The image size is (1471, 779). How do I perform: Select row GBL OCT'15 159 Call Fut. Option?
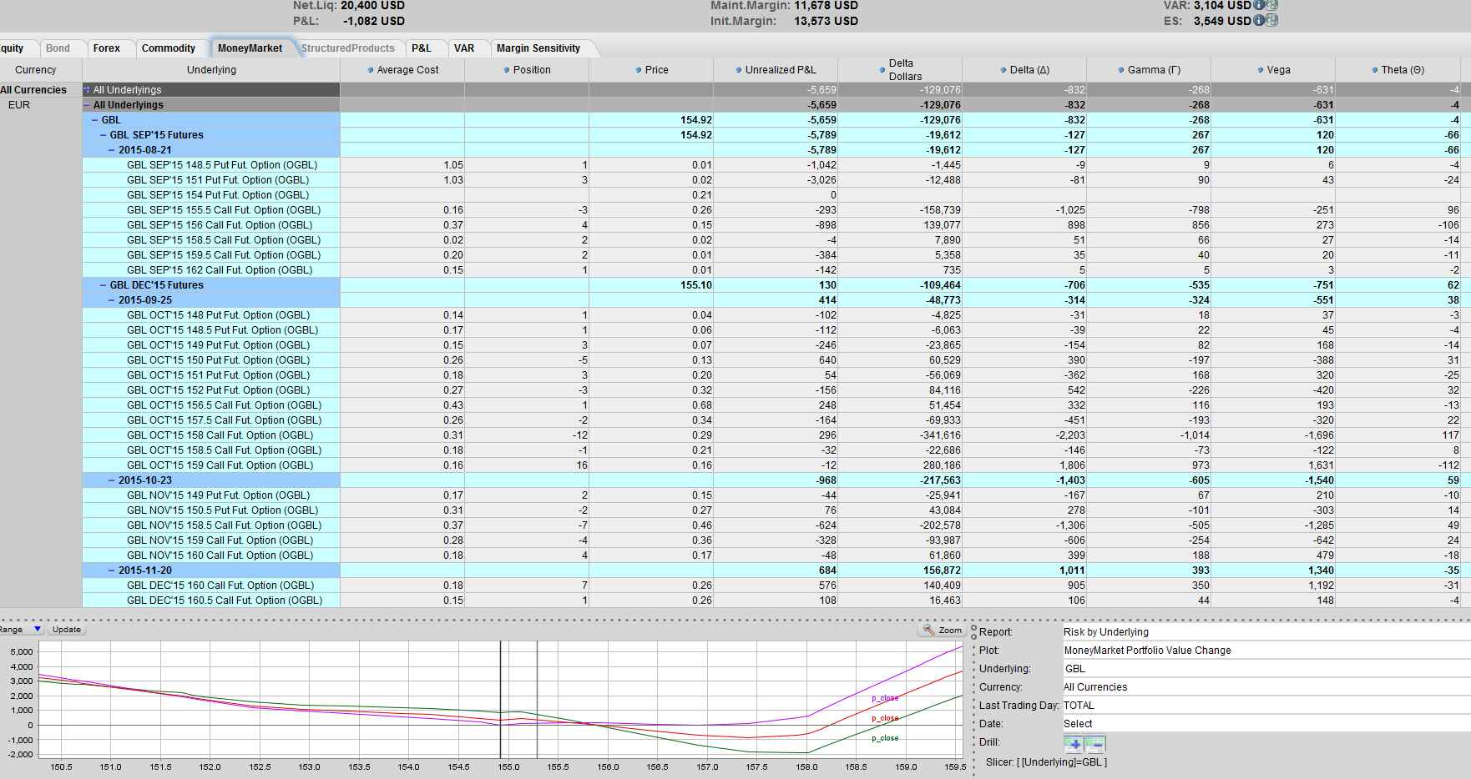coord(771,465)
